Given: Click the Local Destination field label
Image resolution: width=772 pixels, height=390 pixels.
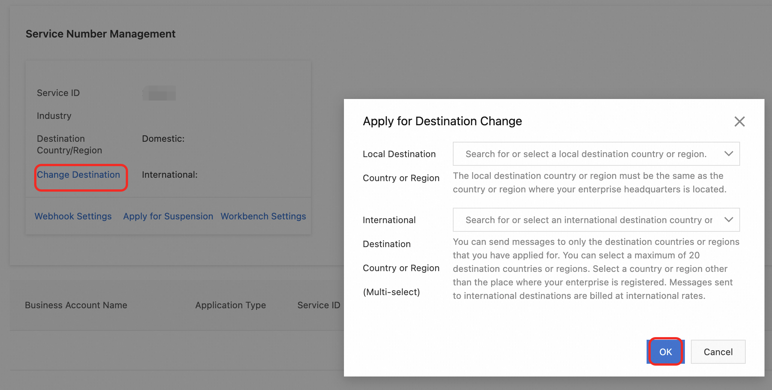Looking at the screenshot, I should [399, 154].
